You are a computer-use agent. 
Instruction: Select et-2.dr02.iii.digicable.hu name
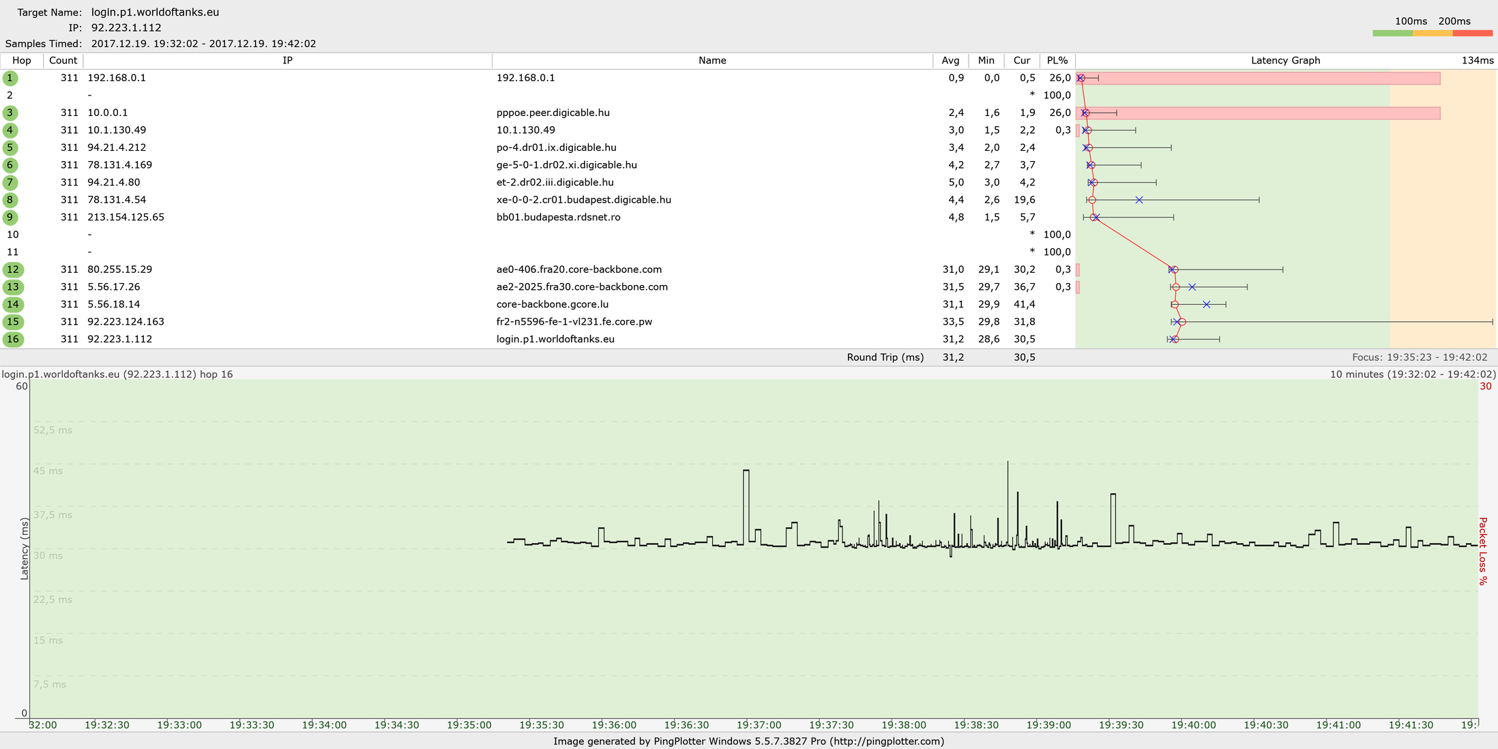[x=555, y=182]
